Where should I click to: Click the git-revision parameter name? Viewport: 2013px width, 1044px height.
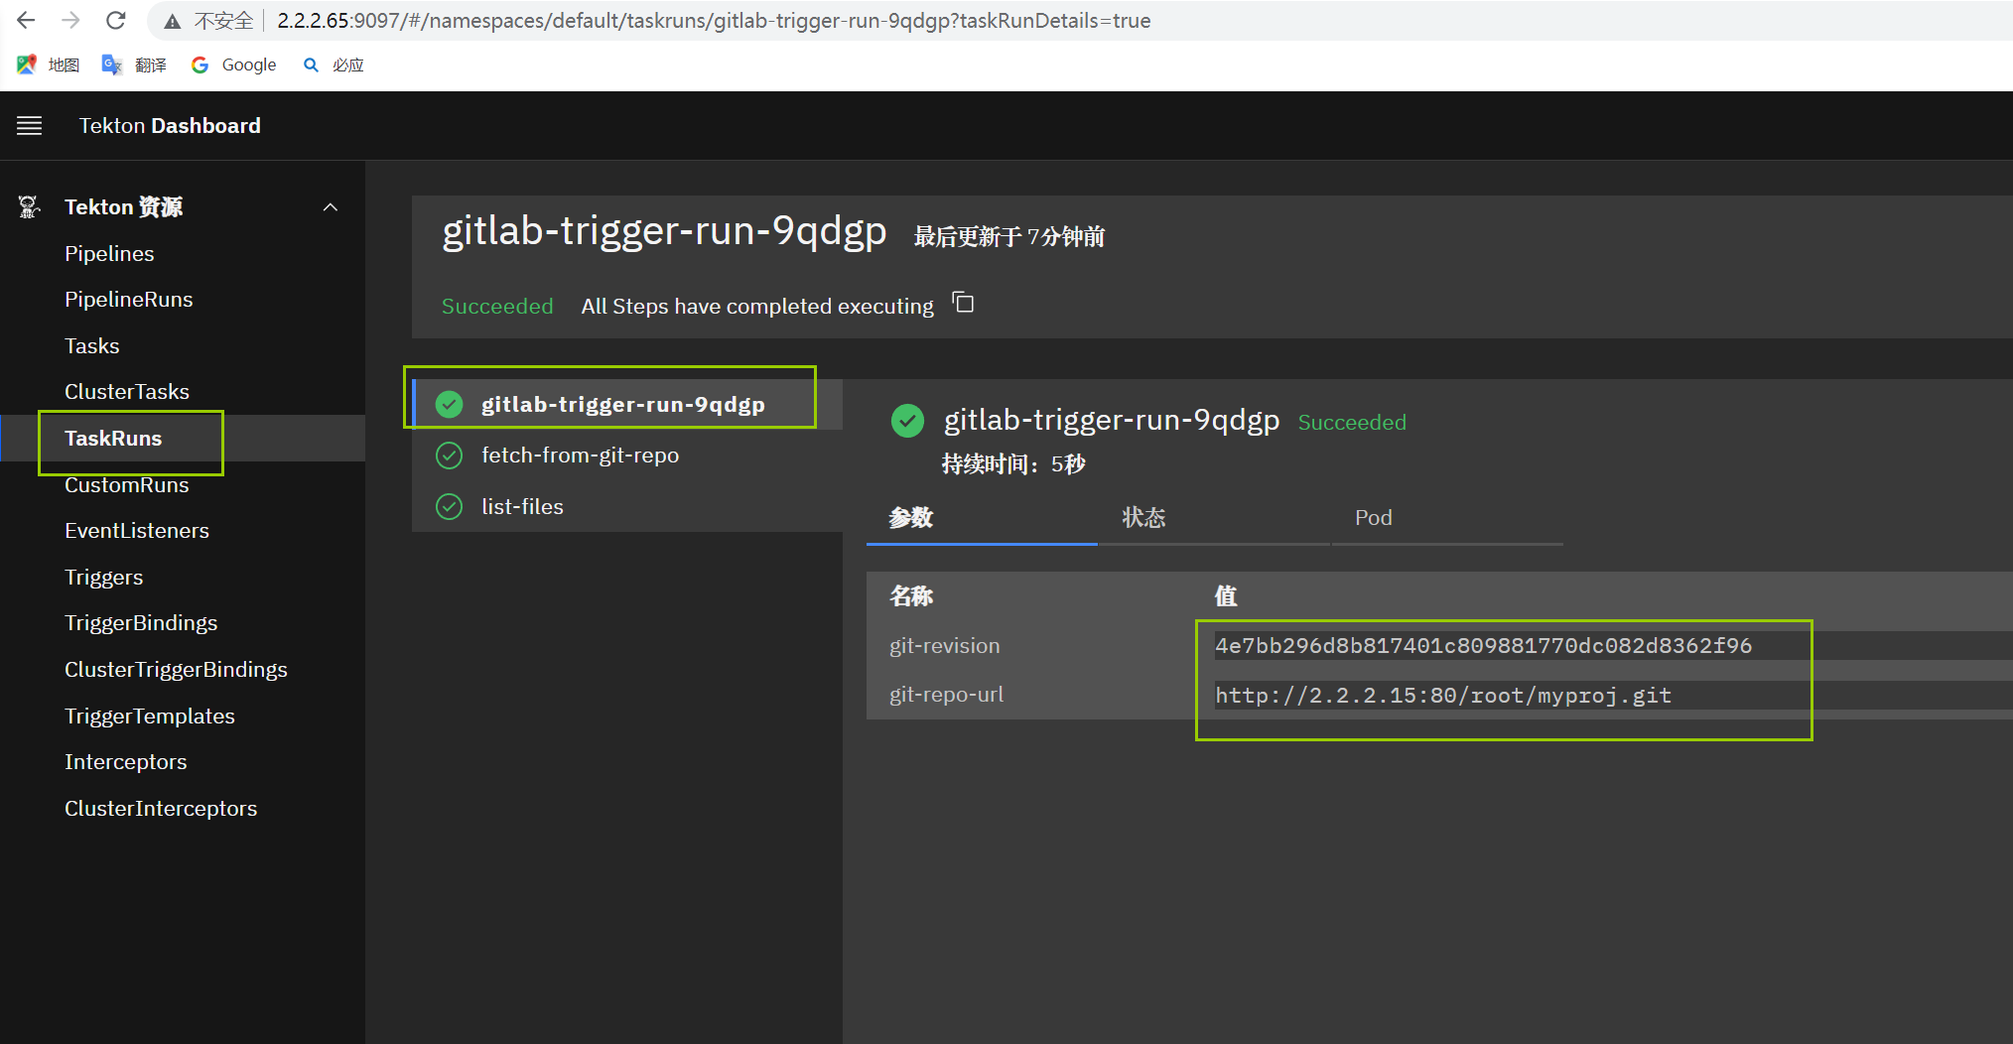tap(945, 646)
